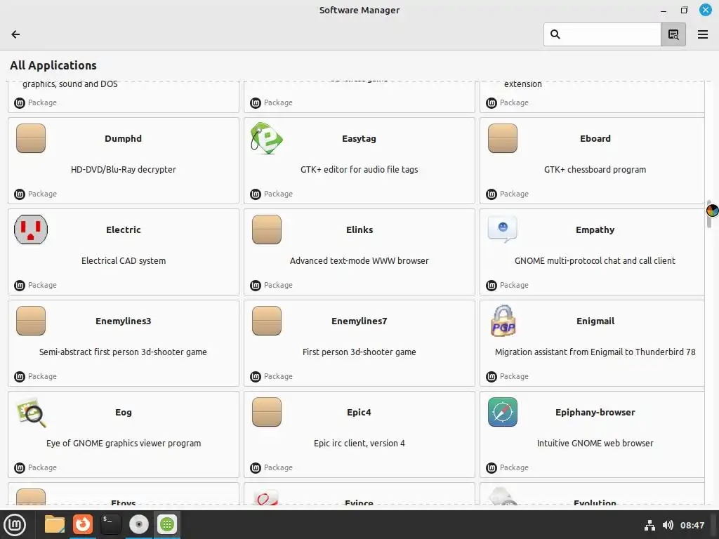Viewport: 719px width, 539px height.
Task: Click the Empathy chat bubble icon
Action: pyautogui.click(x=503, y=229)
